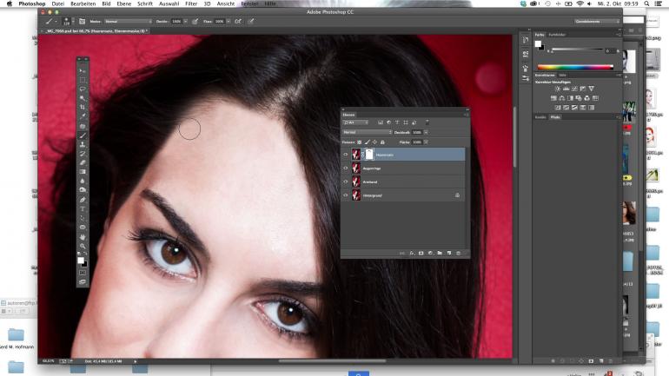
Task: Create a new layer in Layers panel
Action: pyautogui.click(x=449, y=254)
